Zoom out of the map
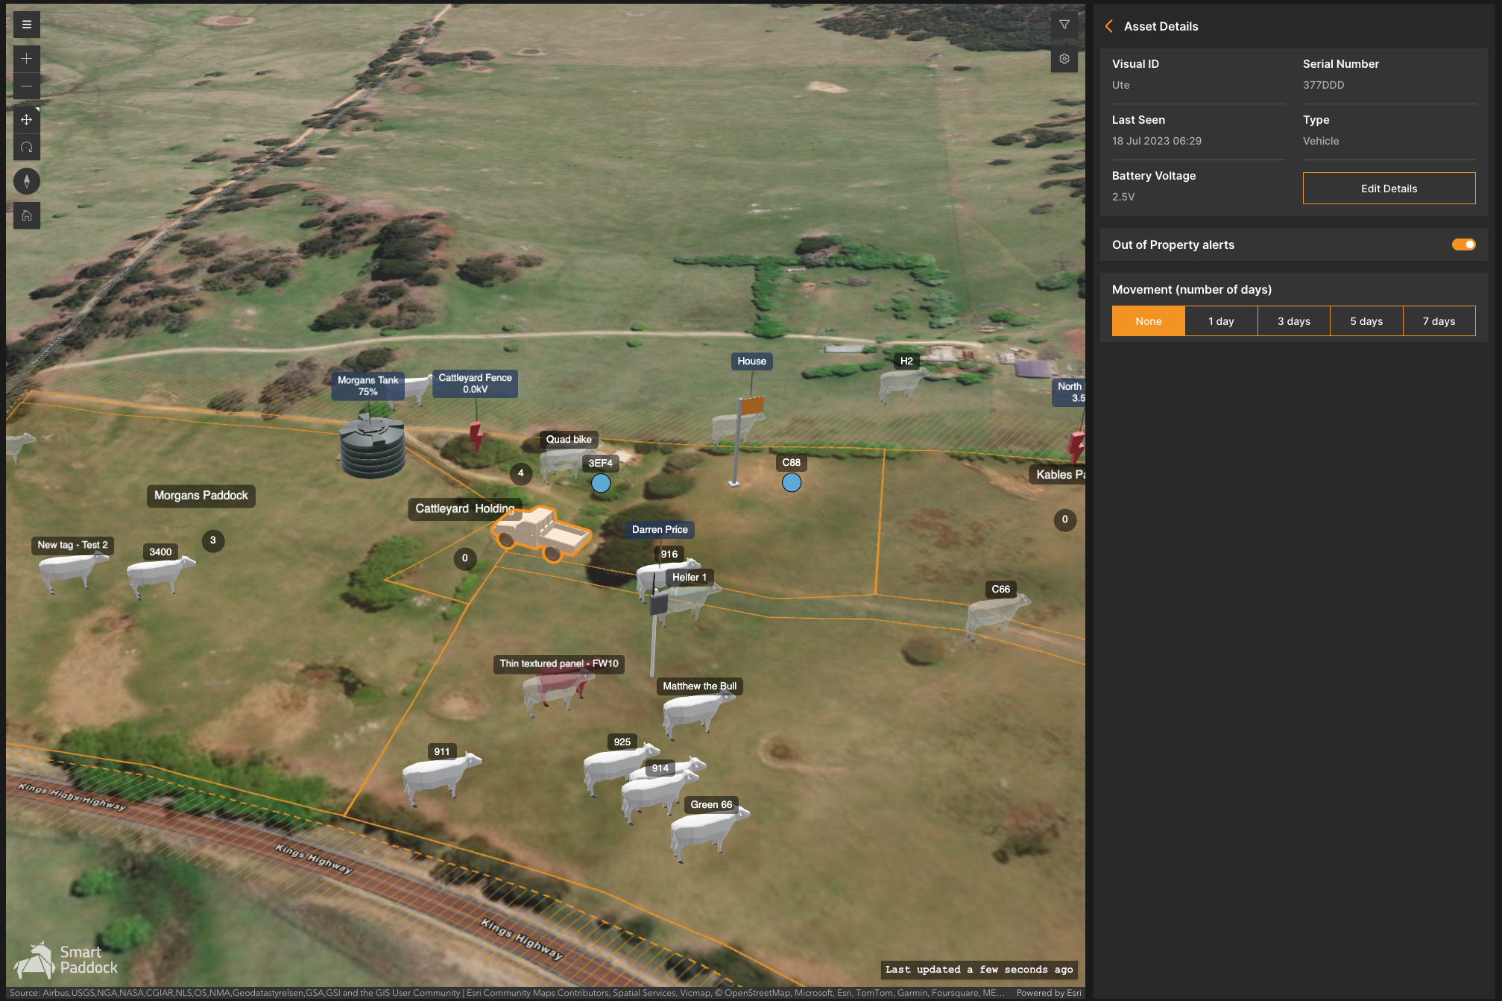Image resolution: width=1502 pixels, height=1001 pixels. click(27, 86)
